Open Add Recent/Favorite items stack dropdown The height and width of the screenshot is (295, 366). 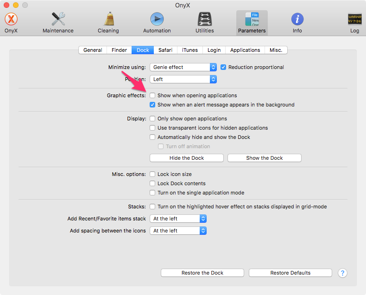(178, 219)
